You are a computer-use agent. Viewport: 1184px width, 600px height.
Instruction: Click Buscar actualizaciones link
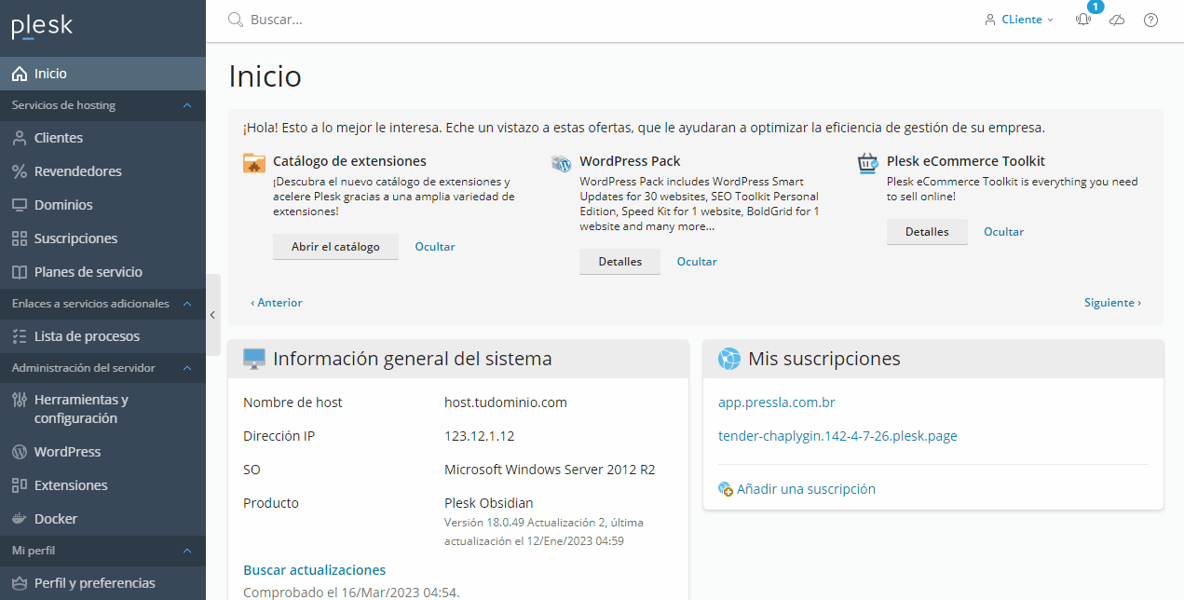pos(314,570)
